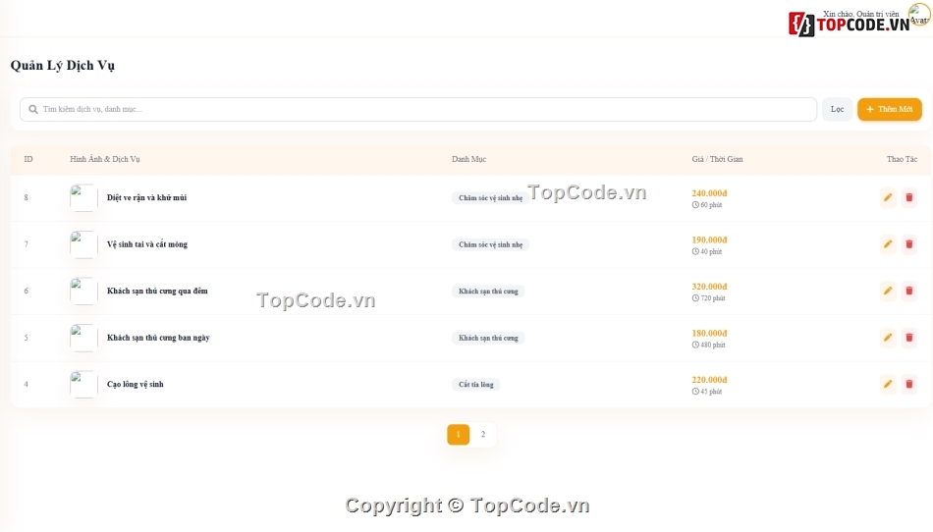Edit service "Cạo lông vệ sinh"
The image size is (933, 532).
[888, 384]
